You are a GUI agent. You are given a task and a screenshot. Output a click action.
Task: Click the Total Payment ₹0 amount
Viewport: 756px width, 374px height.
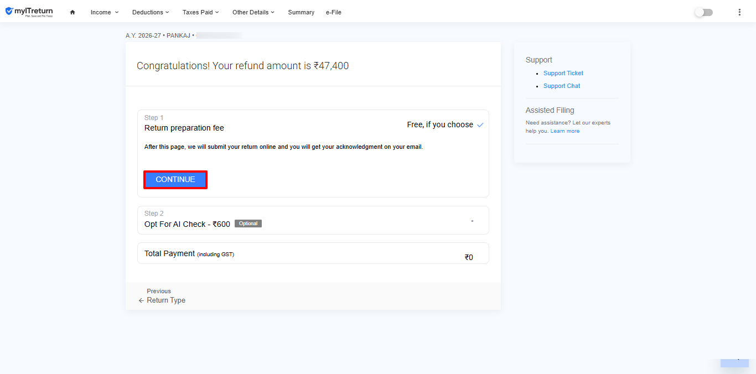[469, 257]
